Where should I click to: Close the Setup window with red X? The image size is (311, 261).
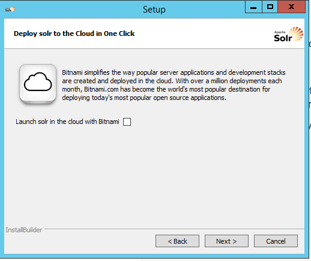(292, 7)
